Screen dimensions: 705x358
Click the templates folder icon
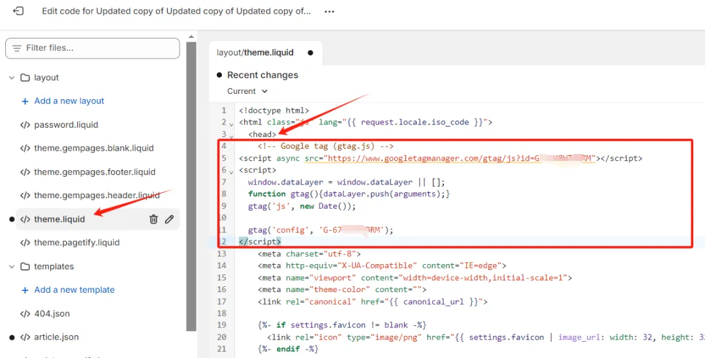25,266
